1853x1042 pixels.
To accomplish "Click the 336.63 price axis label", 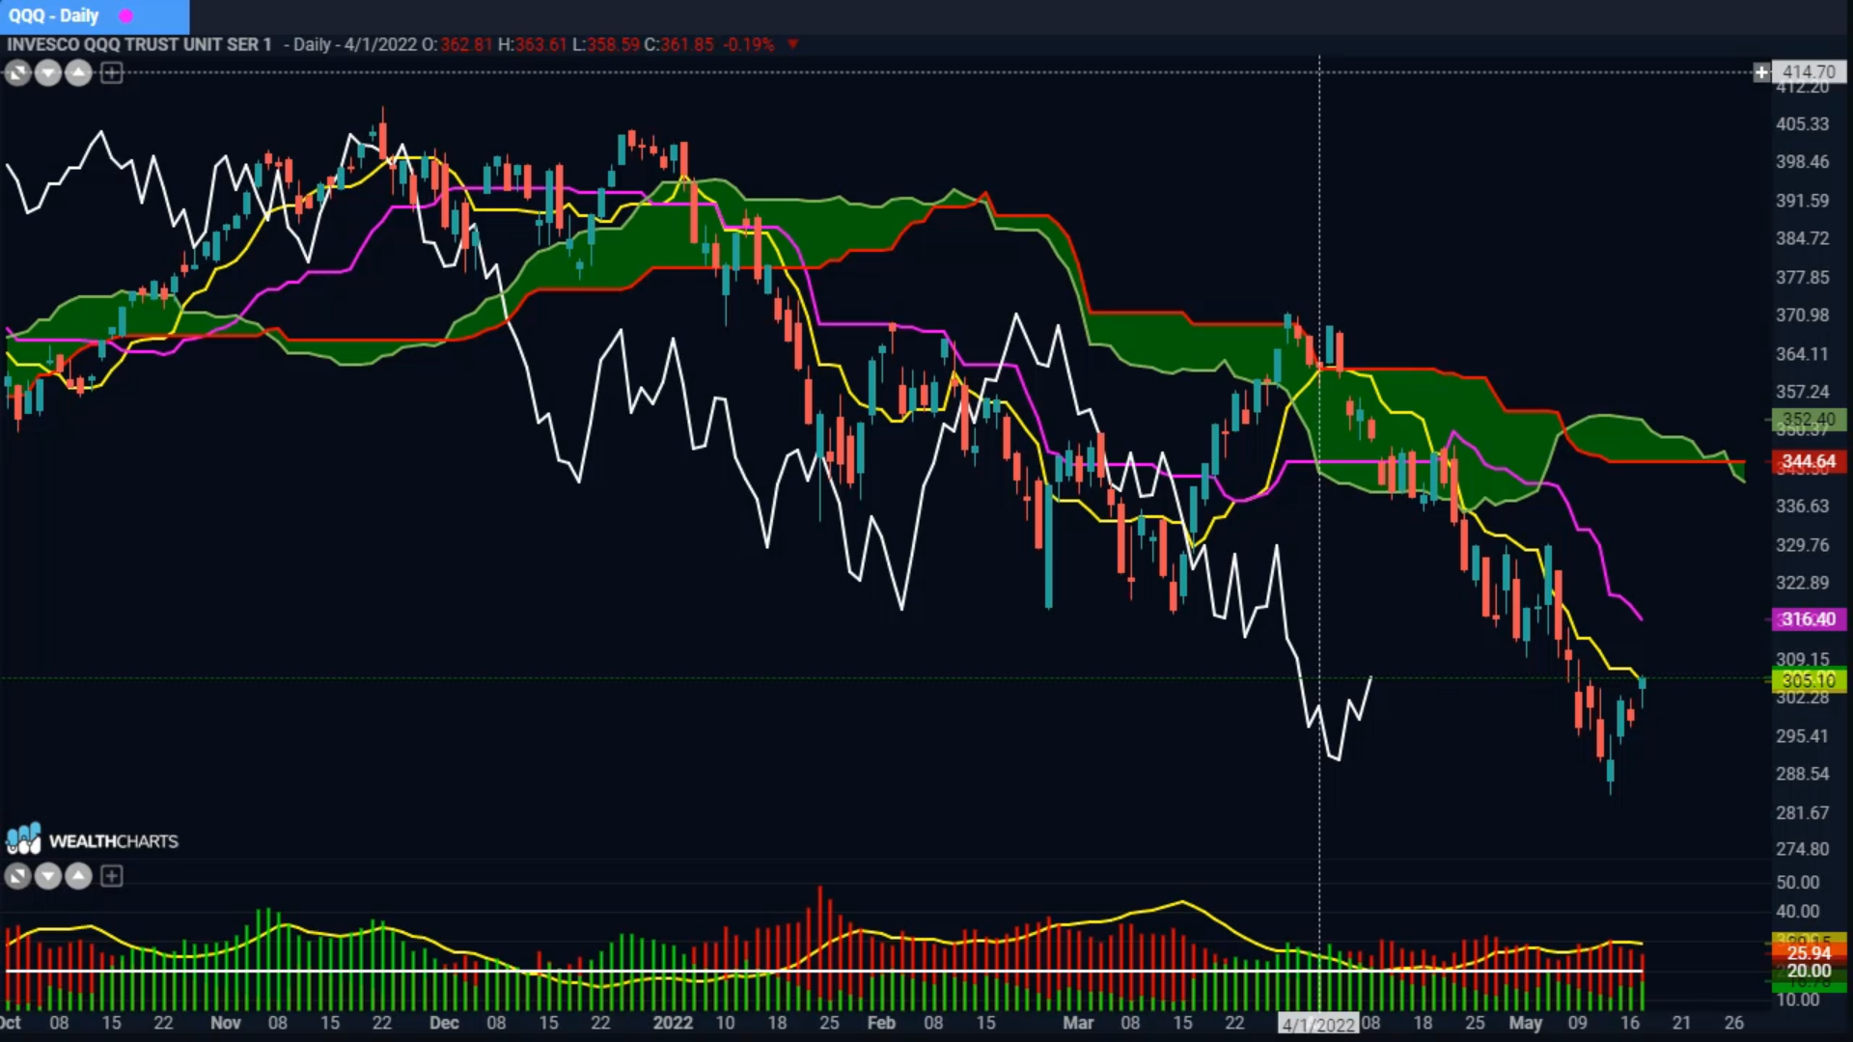I will coord(1803,506).
